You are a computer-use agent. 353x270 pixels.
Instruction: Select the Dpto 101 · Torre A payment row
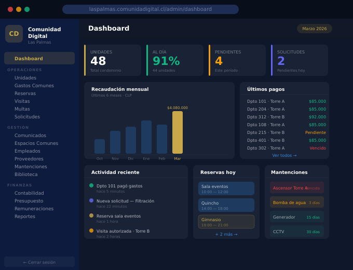(x=287, y=101)
